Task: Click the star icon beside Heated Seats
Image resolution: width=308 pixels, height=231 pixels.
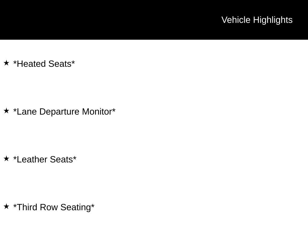Action: pyautogui.click(x=6, y=63)
